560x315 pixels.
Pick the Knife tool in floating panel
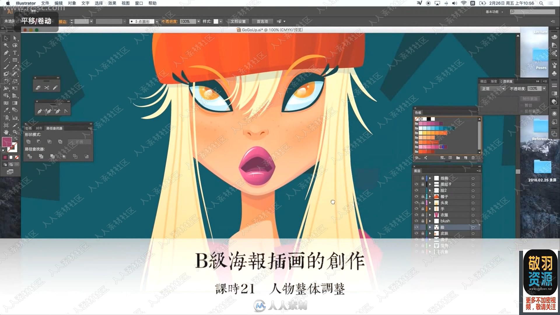[x=55, y=87]
